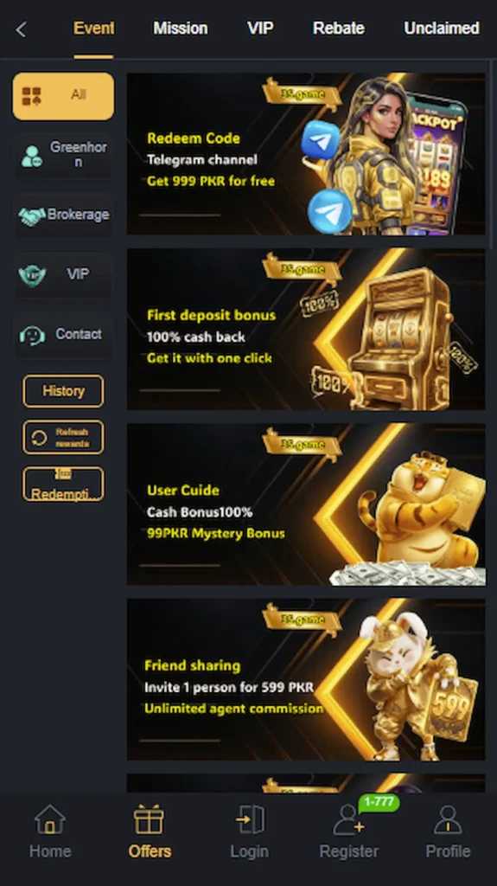Choose the Brokerage handshake category
This screenshot has width=497, height=886.
click(x=63, y=215)
